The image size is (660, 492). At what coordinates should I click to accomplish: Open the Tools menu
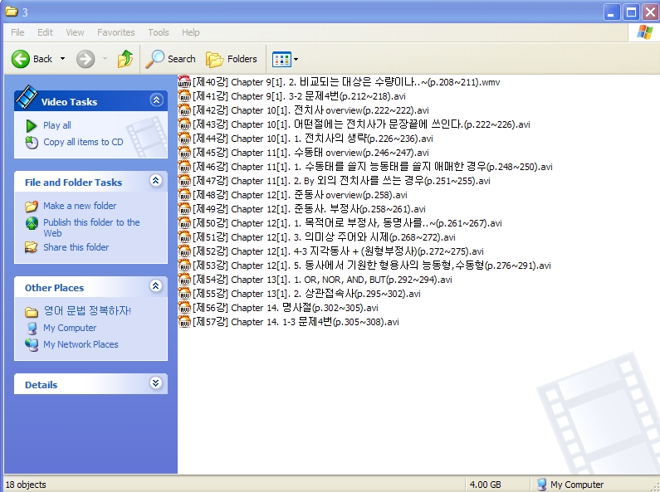(159, 32)
